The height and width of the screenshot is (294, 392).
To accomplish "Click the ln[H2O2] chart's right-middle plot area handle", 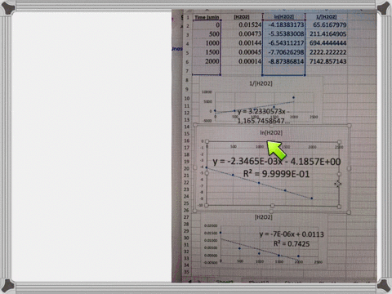I will 339,174.
